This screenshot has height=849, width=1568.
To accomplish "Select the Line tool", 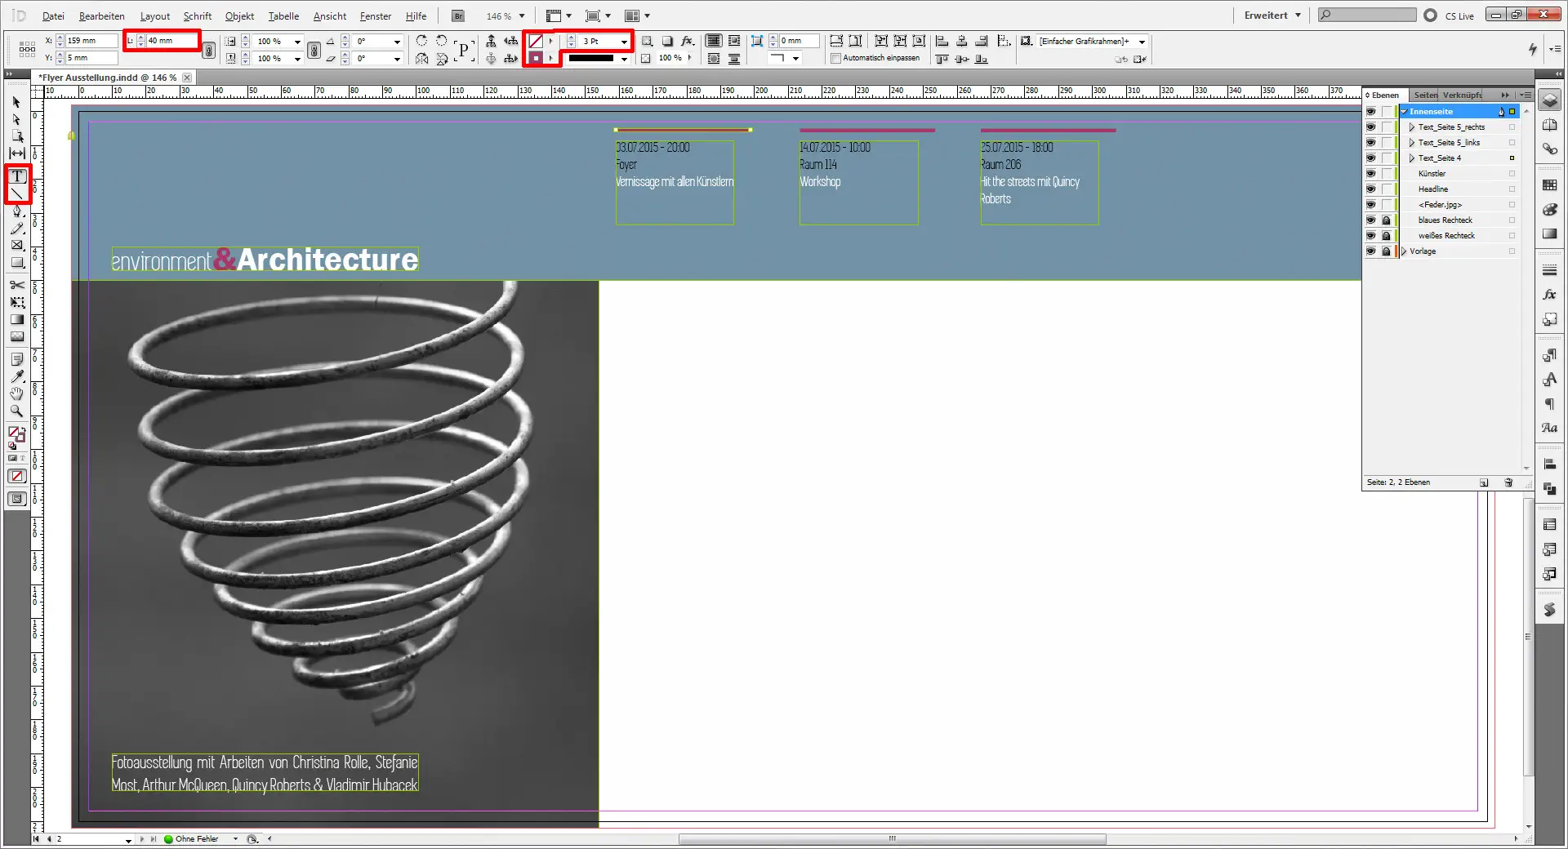I will tap(17, 193).
